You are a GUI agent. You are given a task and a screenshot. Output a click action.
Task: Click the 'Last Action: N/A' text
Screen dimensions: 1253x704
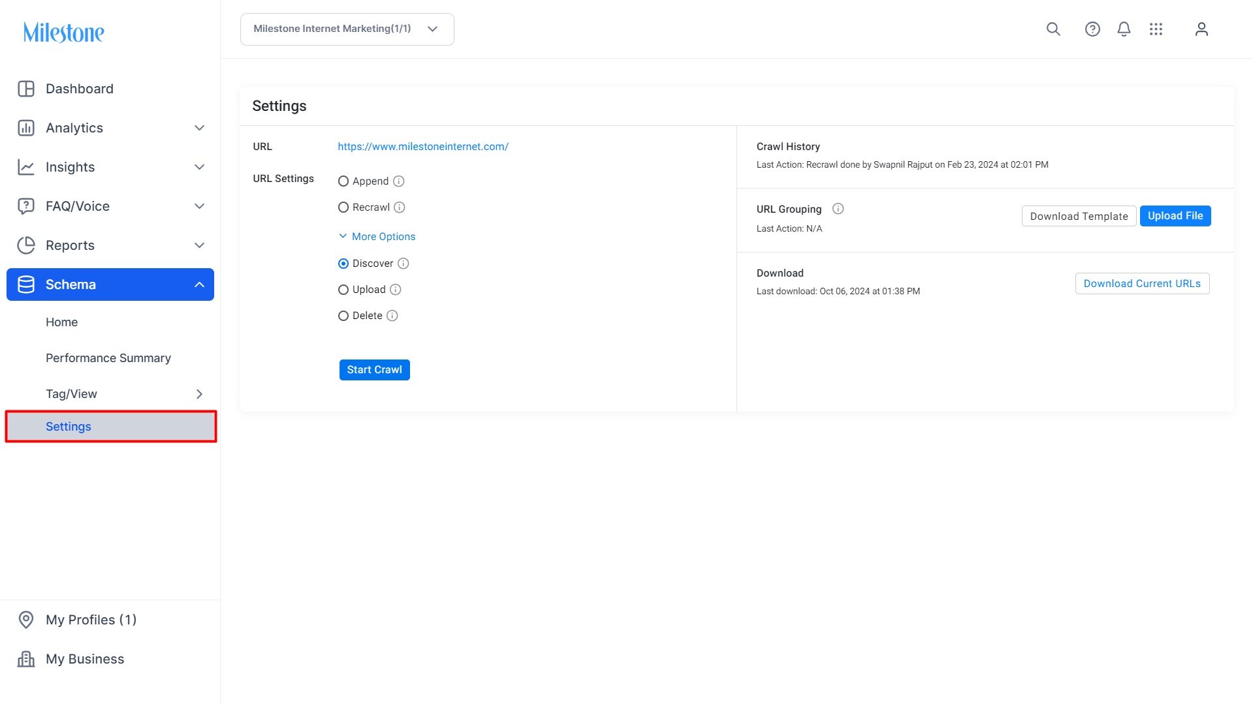click(789, 229)
